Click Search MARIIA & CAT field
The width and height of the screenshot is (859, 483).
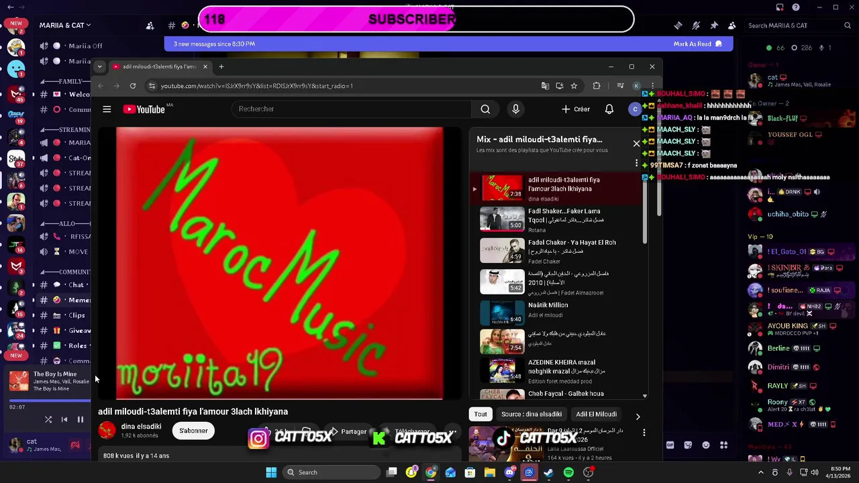pyautogui.click(x=799, y=25)
